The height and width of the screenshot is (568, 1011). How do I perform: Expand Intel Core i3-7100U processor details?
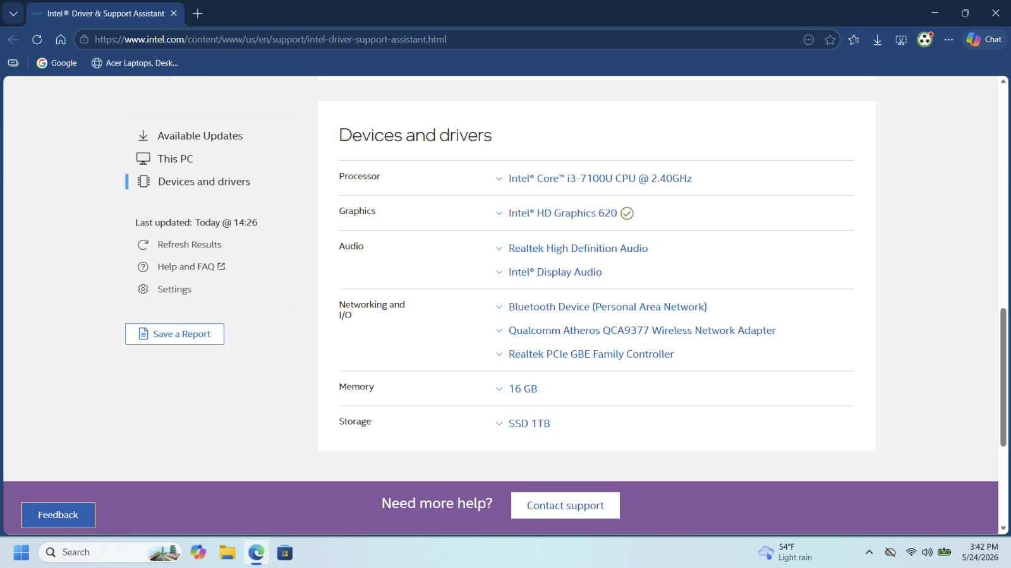tap(600, 179)
